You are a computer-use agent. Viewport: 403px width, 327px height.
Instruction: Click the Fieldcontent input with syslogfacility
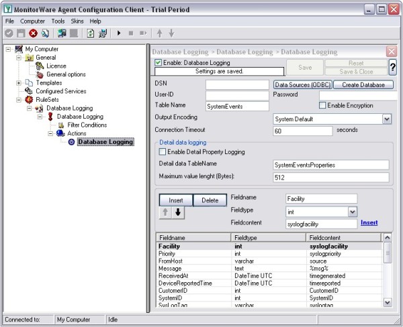pos(321,224)
